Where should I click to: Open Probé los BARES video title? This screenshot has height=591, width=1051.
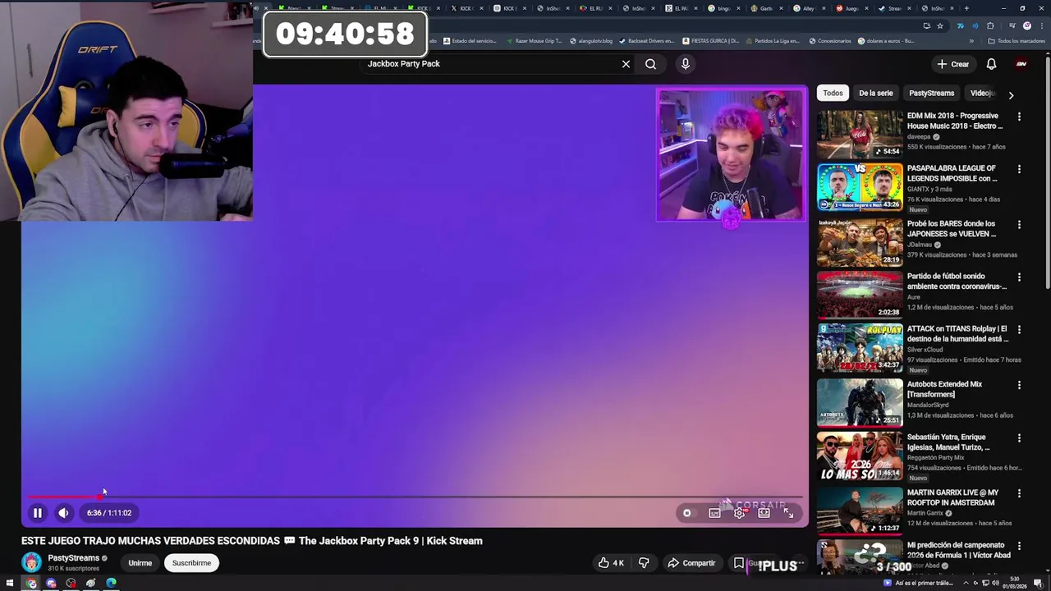pos(952,228)
